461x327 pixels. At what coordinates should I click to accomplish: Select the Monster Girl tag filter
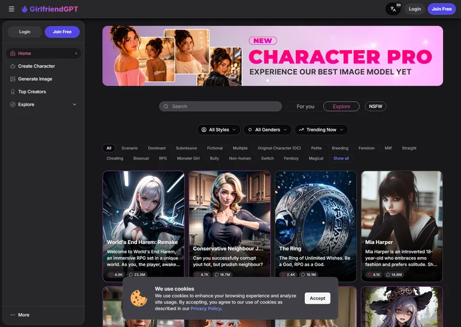click(x=188, y=158)
